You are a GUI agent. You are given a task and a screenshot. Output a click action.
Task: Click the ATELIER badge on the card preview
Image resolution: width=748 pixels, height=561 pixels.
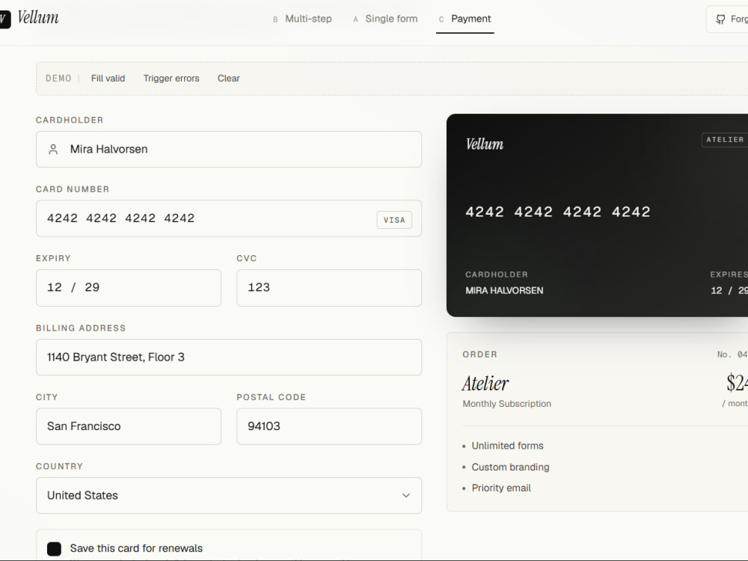(x=725, y=140)
